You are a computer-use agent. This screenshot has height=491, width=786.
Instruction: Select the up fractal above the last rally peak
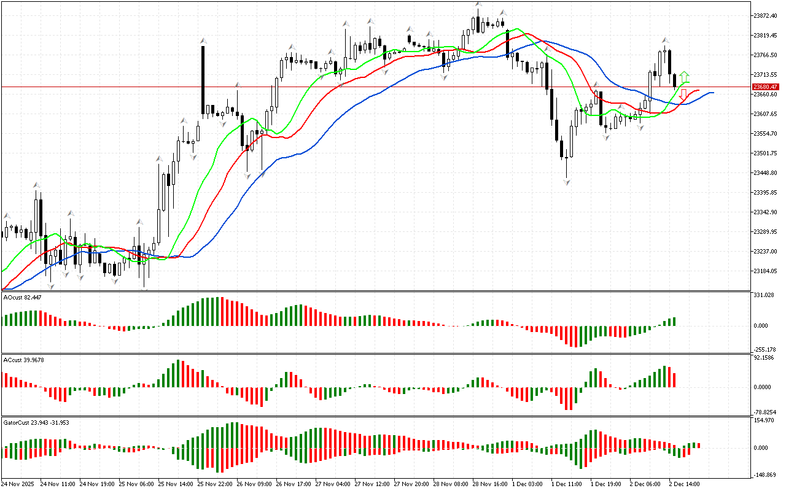tap(664, 41)
